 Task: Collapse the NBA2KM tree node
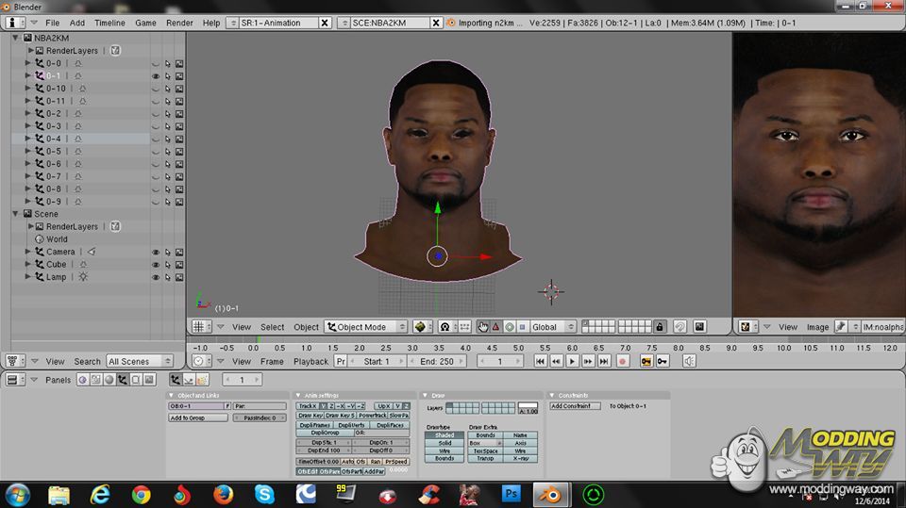[x=15, y=39]
